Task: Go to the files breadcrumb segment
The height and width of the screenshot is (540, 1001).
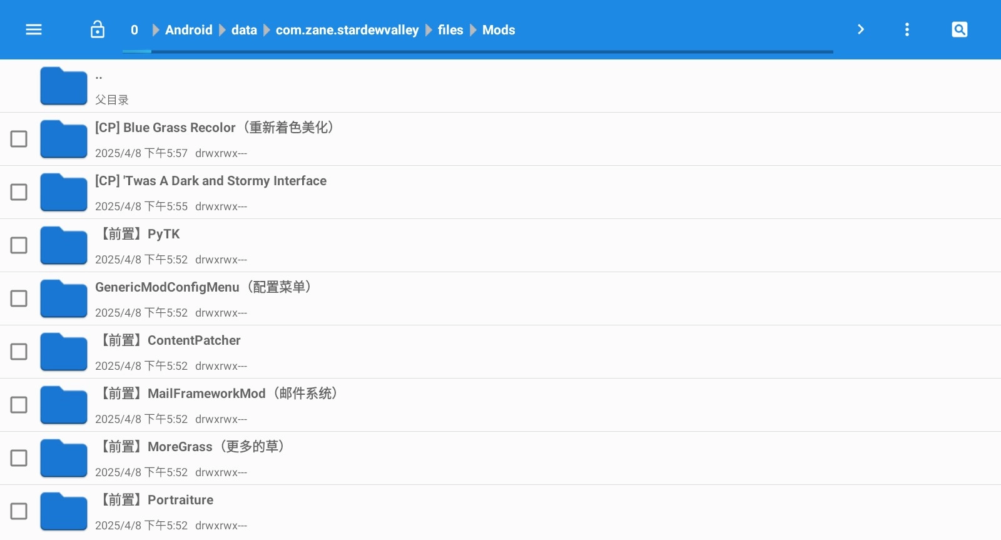Action: pyautogui.click(x=450, y=30)
